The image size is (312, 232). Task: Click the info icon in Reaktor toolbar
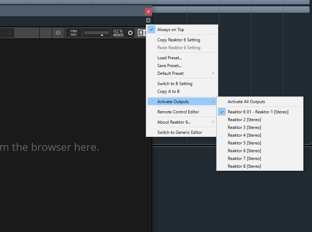[x=58, y=33]
